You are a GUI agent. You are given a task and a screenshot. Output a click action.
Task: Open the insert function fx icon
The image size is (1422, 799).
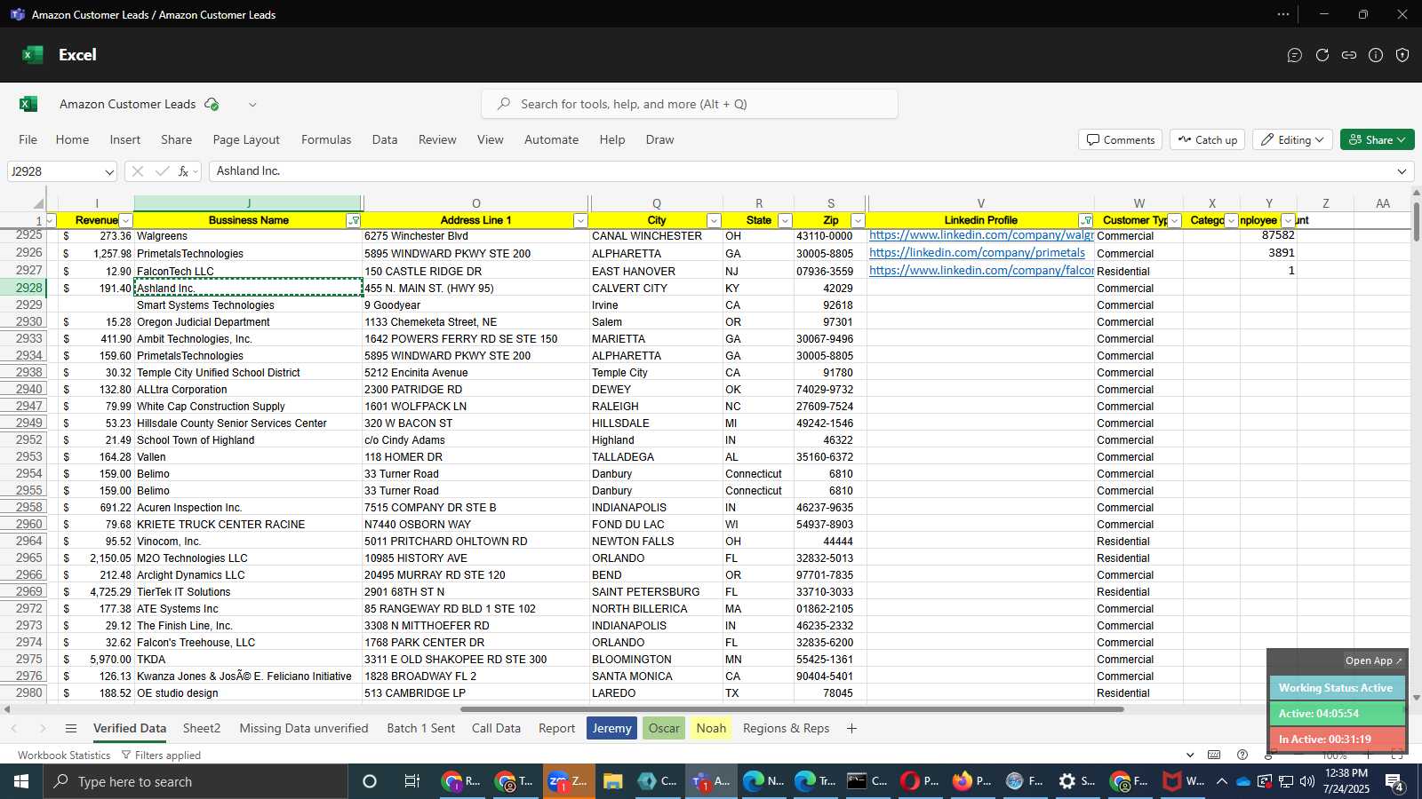(183, 171)
